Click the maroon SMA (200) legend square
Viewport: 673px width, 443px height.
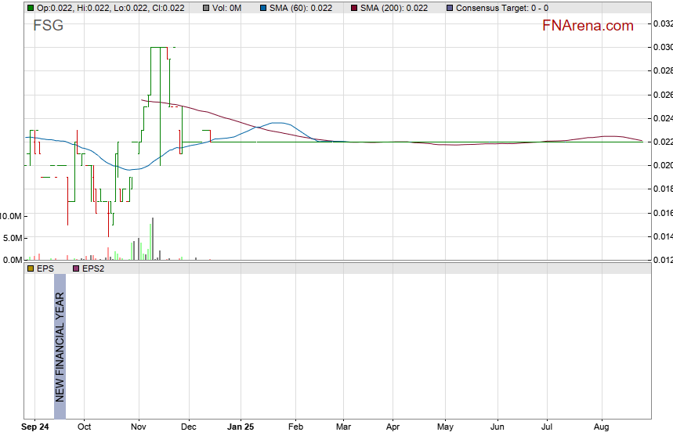click(x=354, y=8)
